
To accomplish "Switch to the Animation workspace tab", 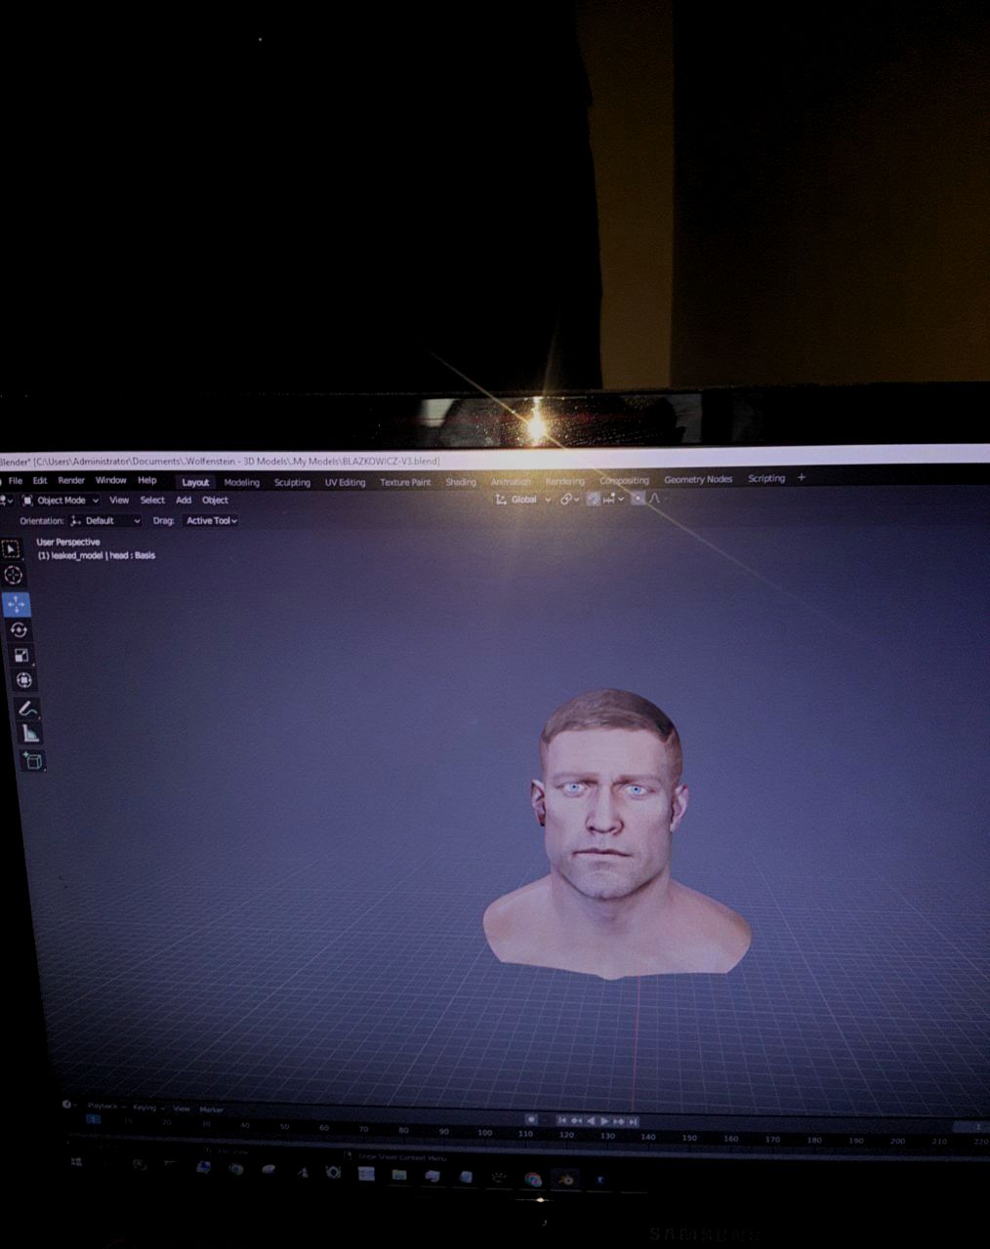I will (511, 481).
